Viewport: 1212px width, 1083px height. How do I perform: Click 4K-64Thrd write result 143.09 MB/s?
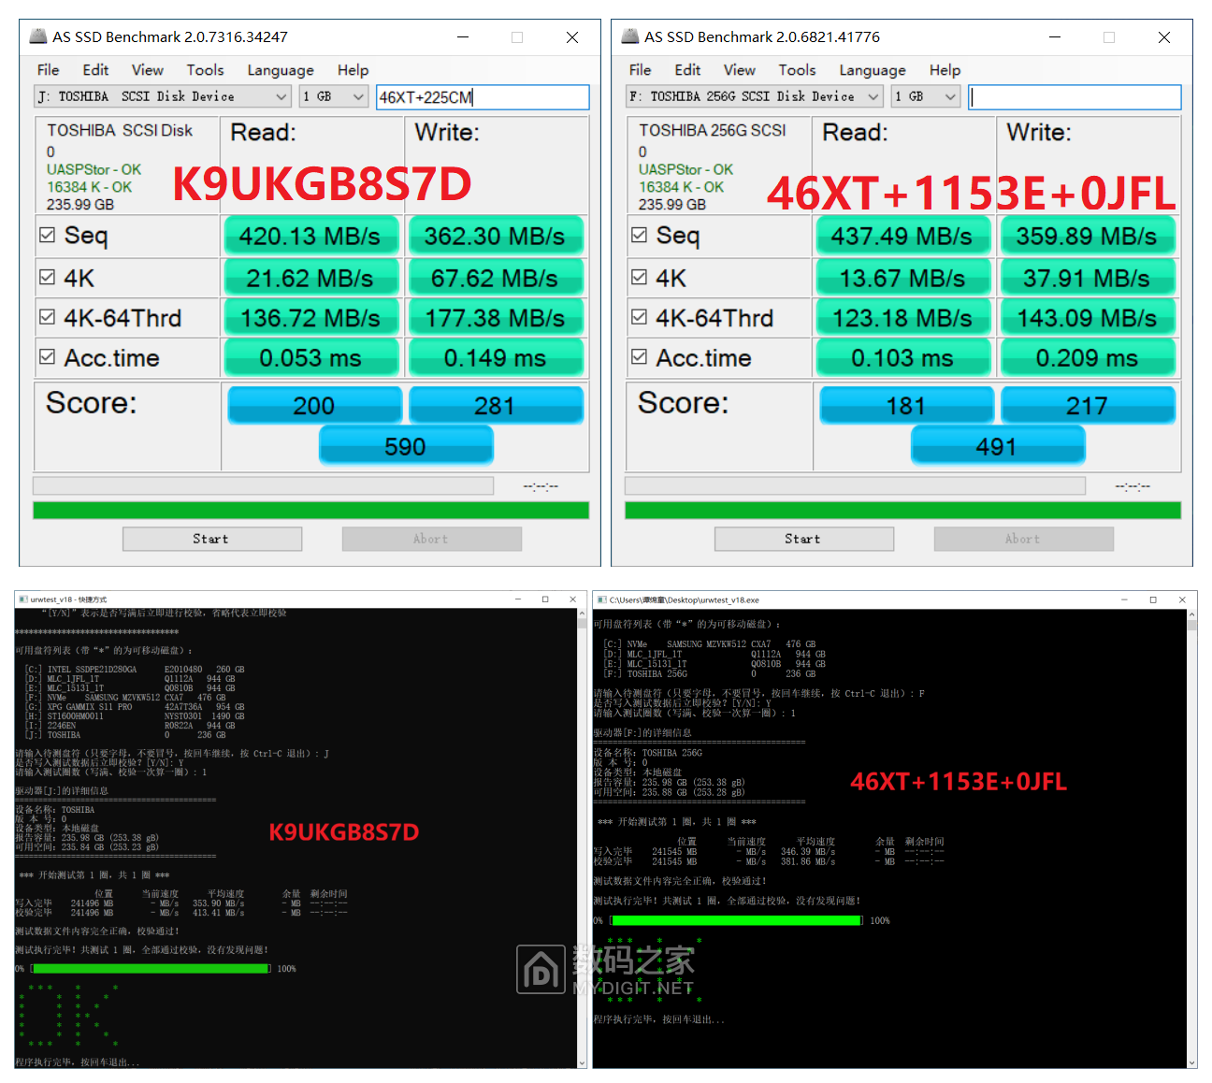1088,318
